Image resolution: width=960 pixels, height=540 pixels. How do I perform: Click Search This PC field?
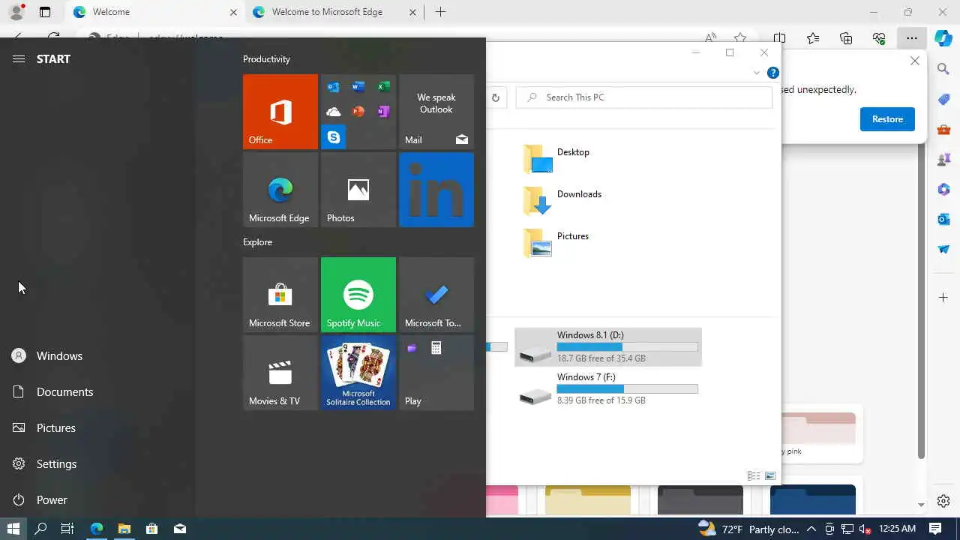pyautogui.click(x=643, y=97)
